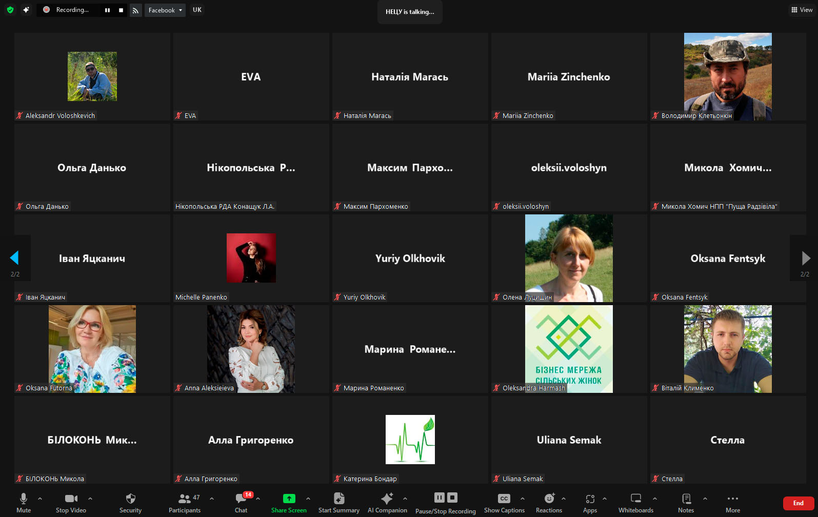Viewport: 818px width, 517px height.
Task: Expand the audio options arrow next to Mute
Action: [x=40, y=499]
